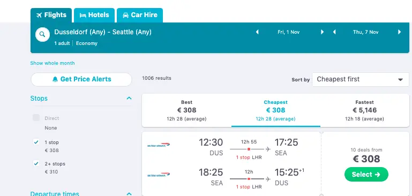Advance departure date past Fri, 1 Nov
Screen dimensions: 412x196
[x=322, y=32]
